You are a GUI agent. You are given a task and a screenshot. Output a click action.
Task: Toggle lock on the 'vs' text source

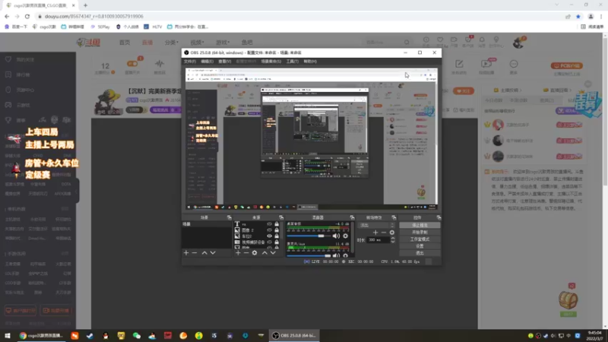277,224
